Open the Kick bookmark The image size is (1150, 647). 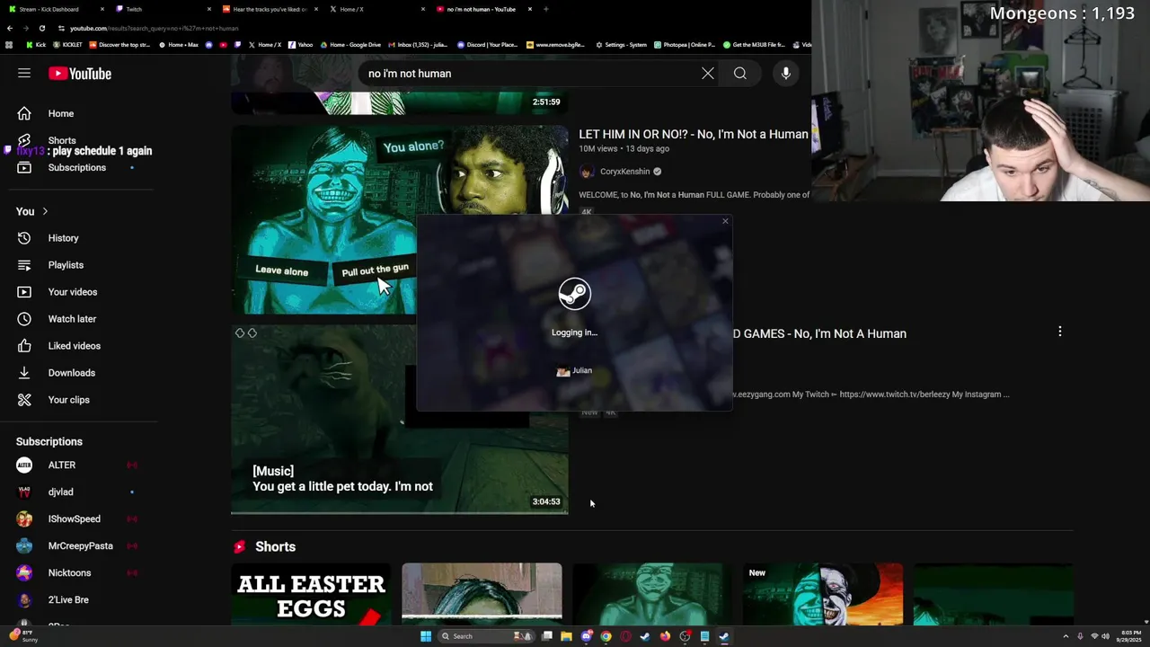click(36, 45)
